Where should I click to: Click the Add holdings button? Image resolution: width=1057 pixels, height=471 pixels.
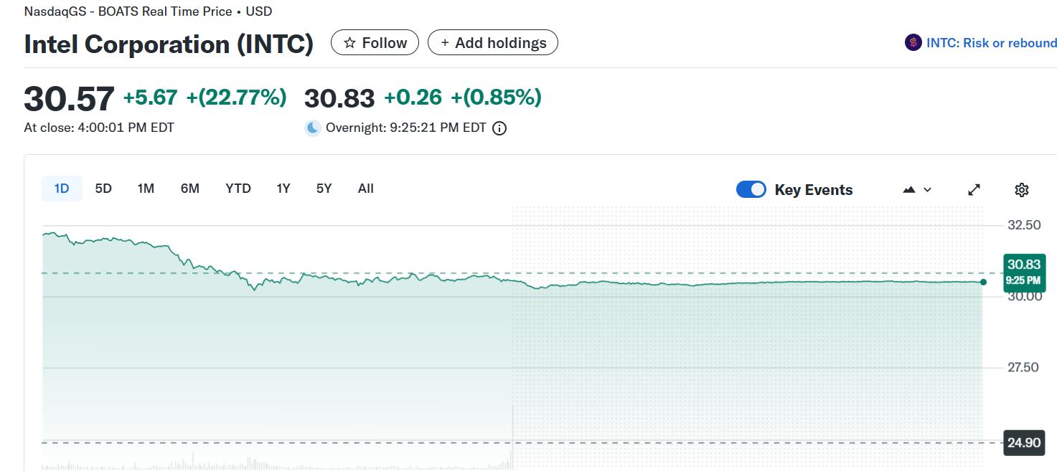point(493,43)
